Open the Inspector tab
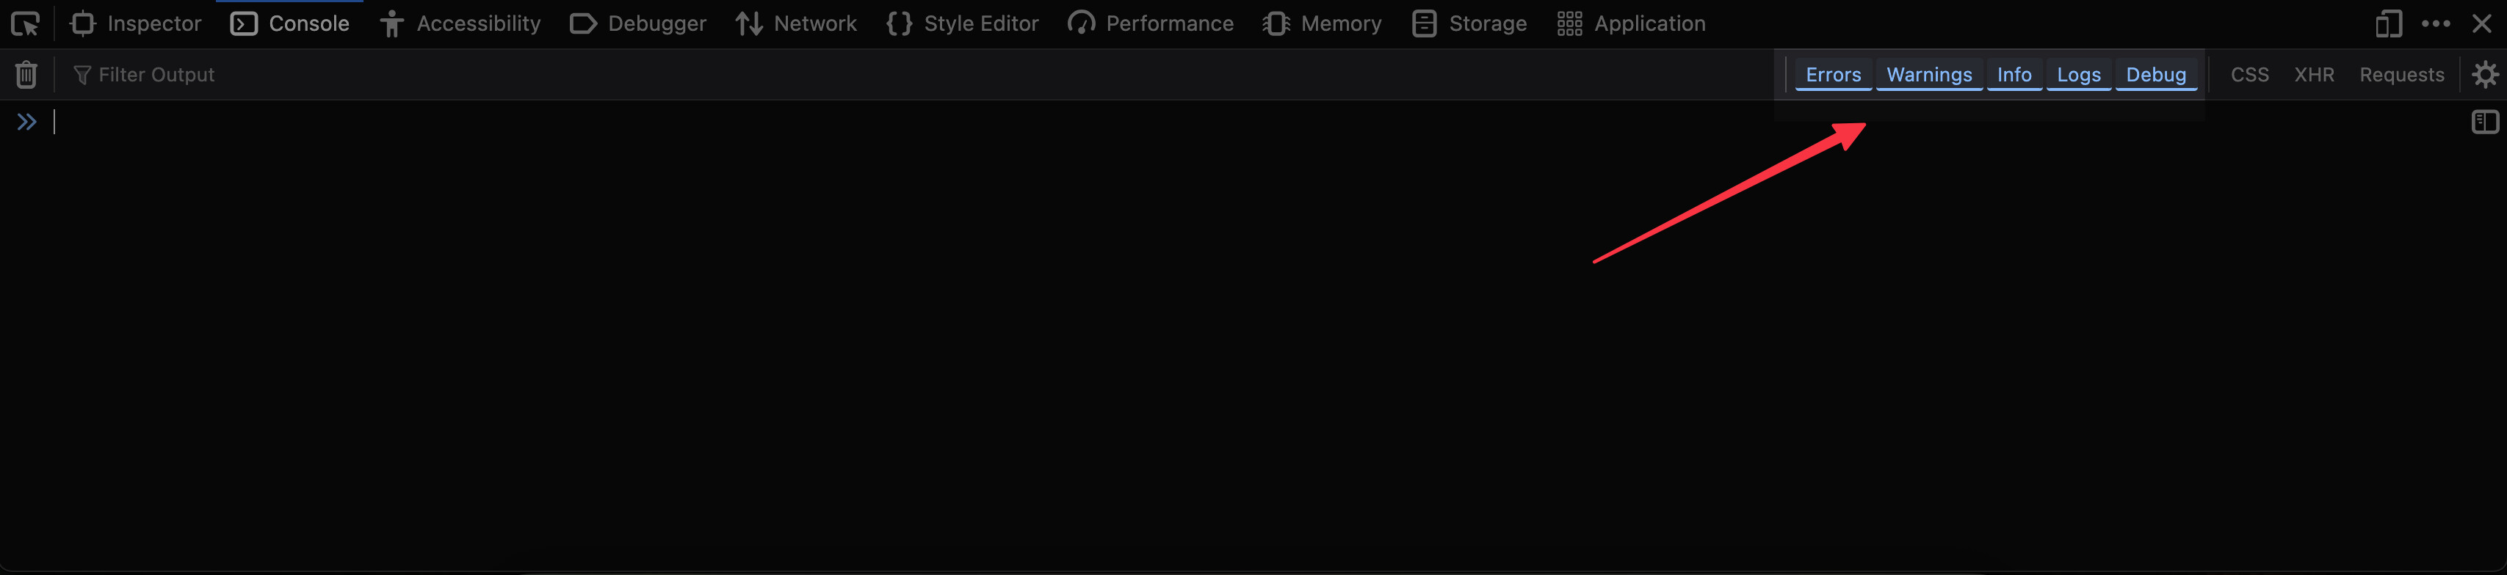2507x575 pixels. pyautogui.click(x=137, y=23)
